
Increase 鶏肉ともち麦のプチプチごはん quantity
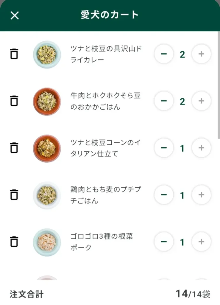201,195
